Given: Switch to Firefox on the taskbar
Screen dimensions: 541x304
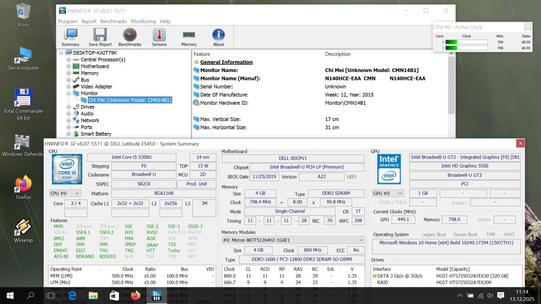Looking at the screenshot, I should 136,295.
